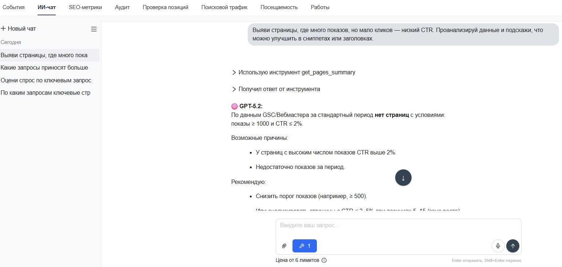Click the paperclip attach file icon

284,246
